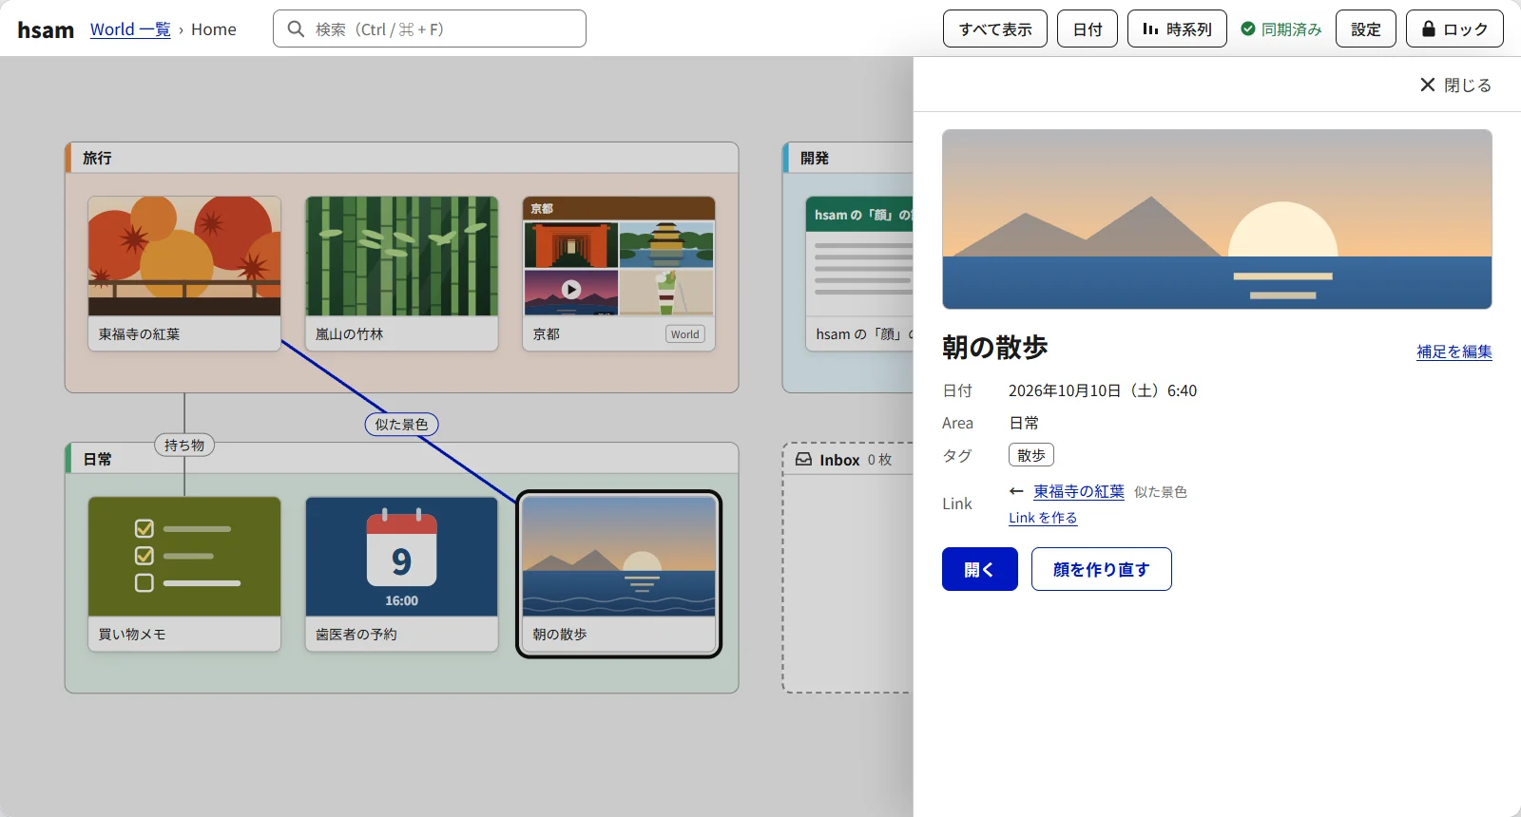
Task: Click the 旅行 area header
Action: pos(401,158)
